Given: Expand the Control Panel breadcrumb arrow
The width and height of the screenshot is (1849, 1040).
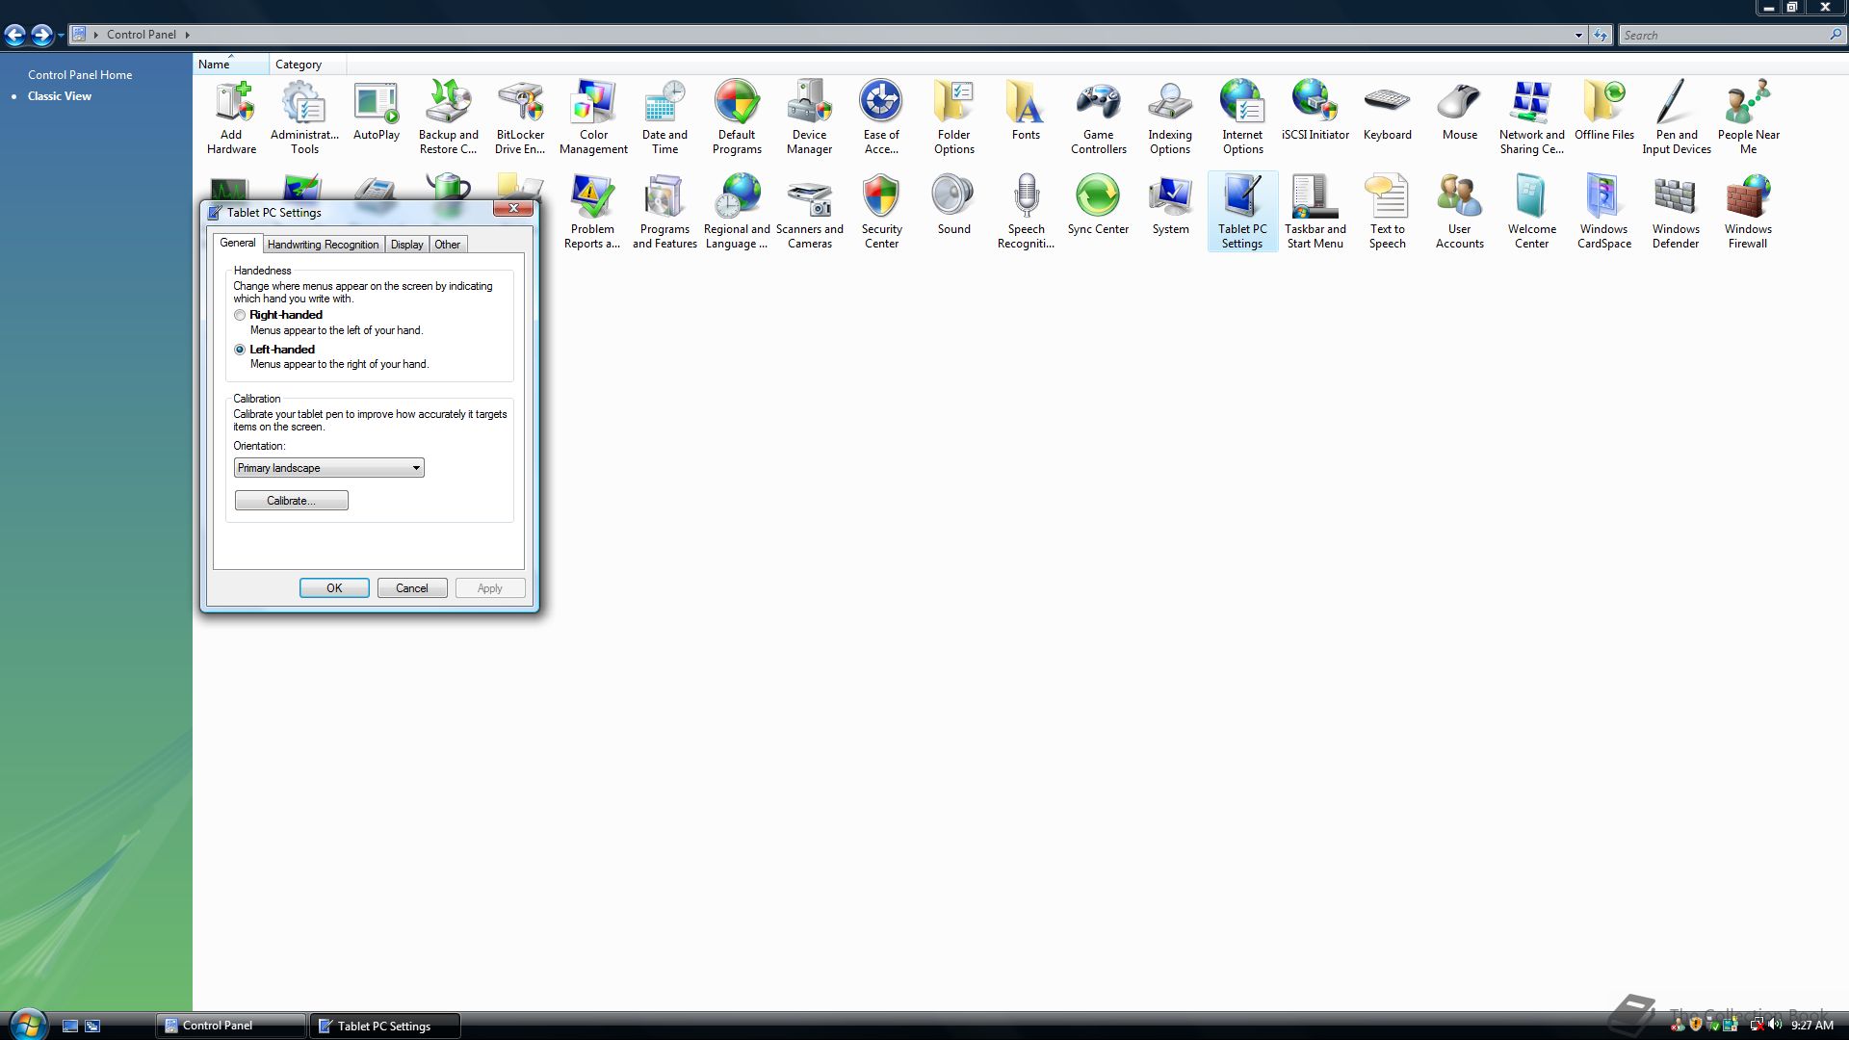Looking at the screenshot, I should pos(188,35).
